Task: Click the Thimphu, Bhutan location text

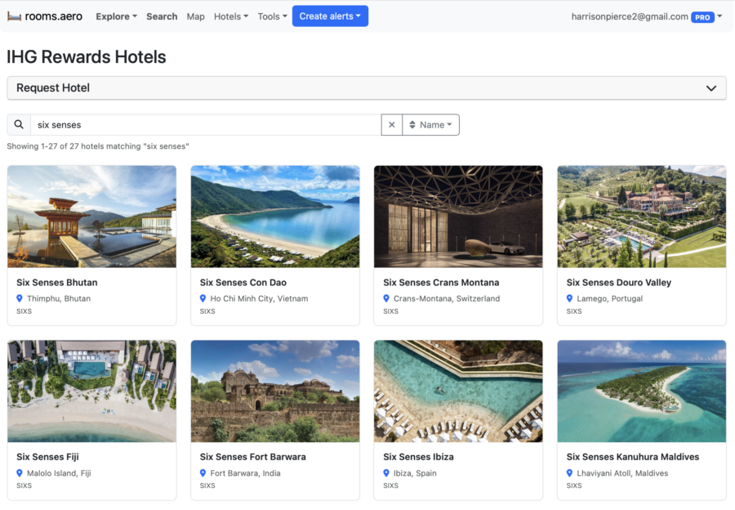Action: (x=59, y=298)
